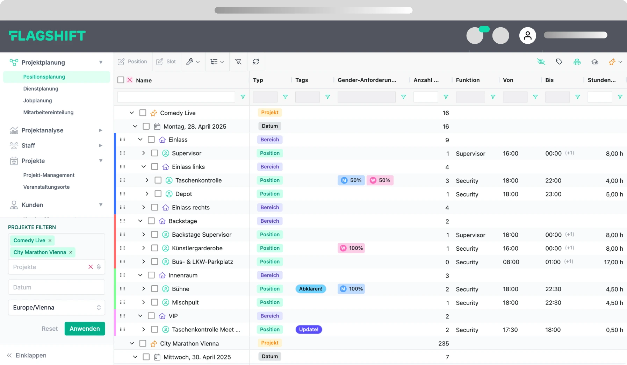Expand the Supervisor position row
The image size is (627, 365).
(144, 153)
